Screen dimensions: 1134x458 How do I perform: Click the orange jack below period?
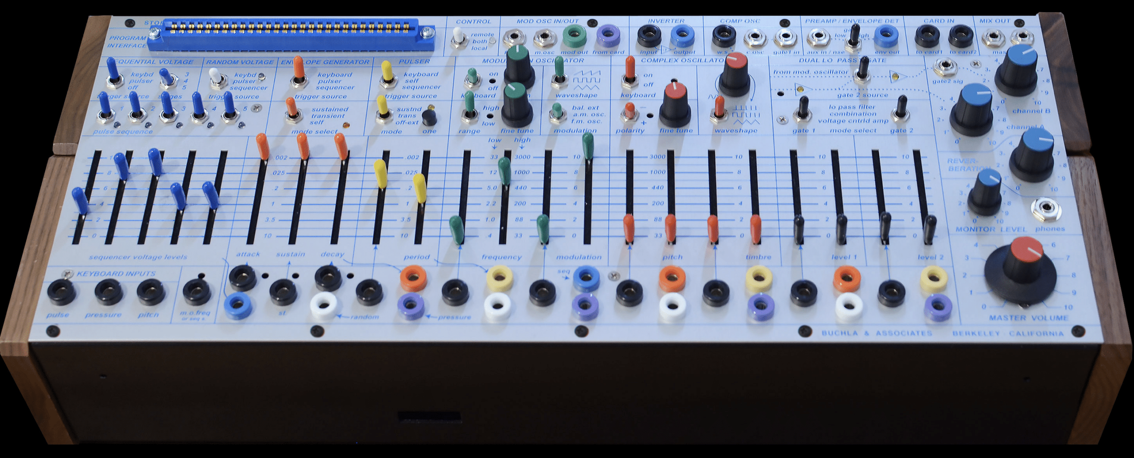click(414, 278)
